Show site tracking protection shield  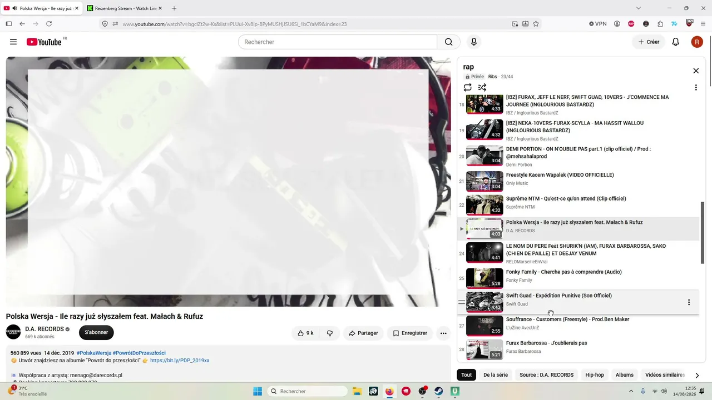tap(105, 24)
